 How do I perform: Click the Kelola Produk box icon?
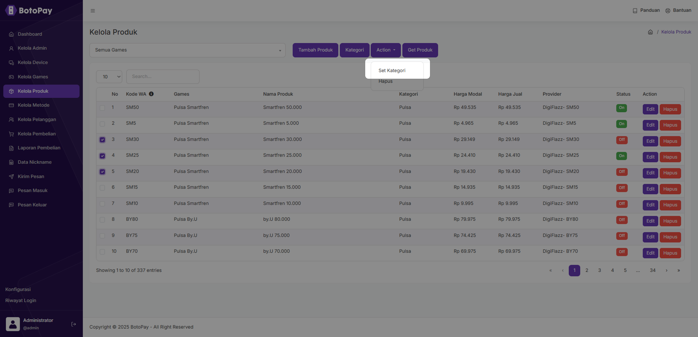click(x=11, y=91)
